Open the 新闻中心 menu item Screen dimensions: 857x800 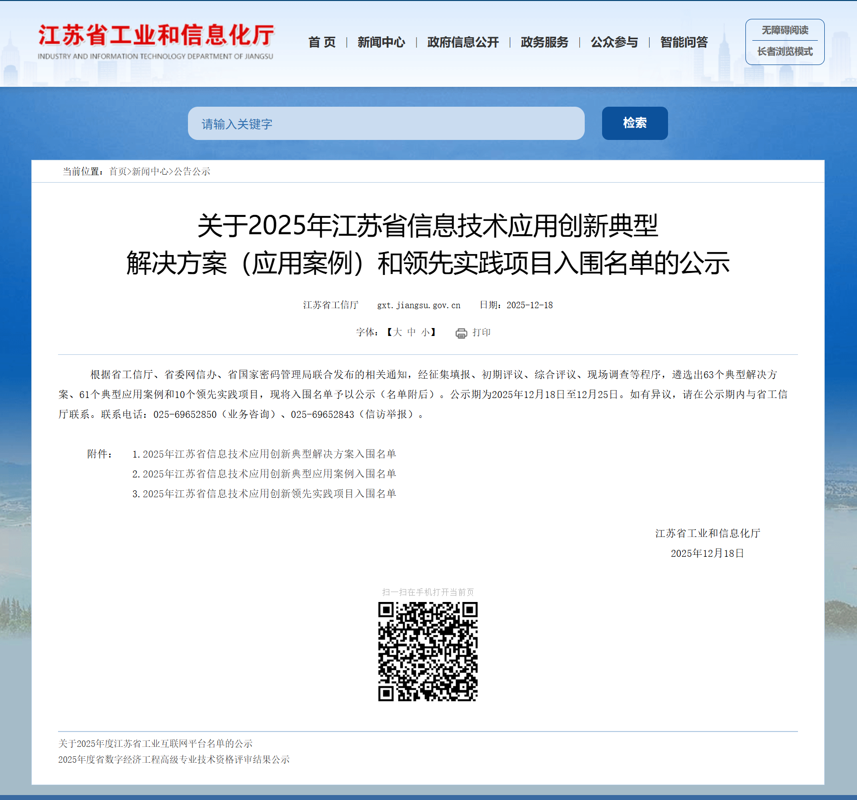pyautogui.click(x=381, y=43)
